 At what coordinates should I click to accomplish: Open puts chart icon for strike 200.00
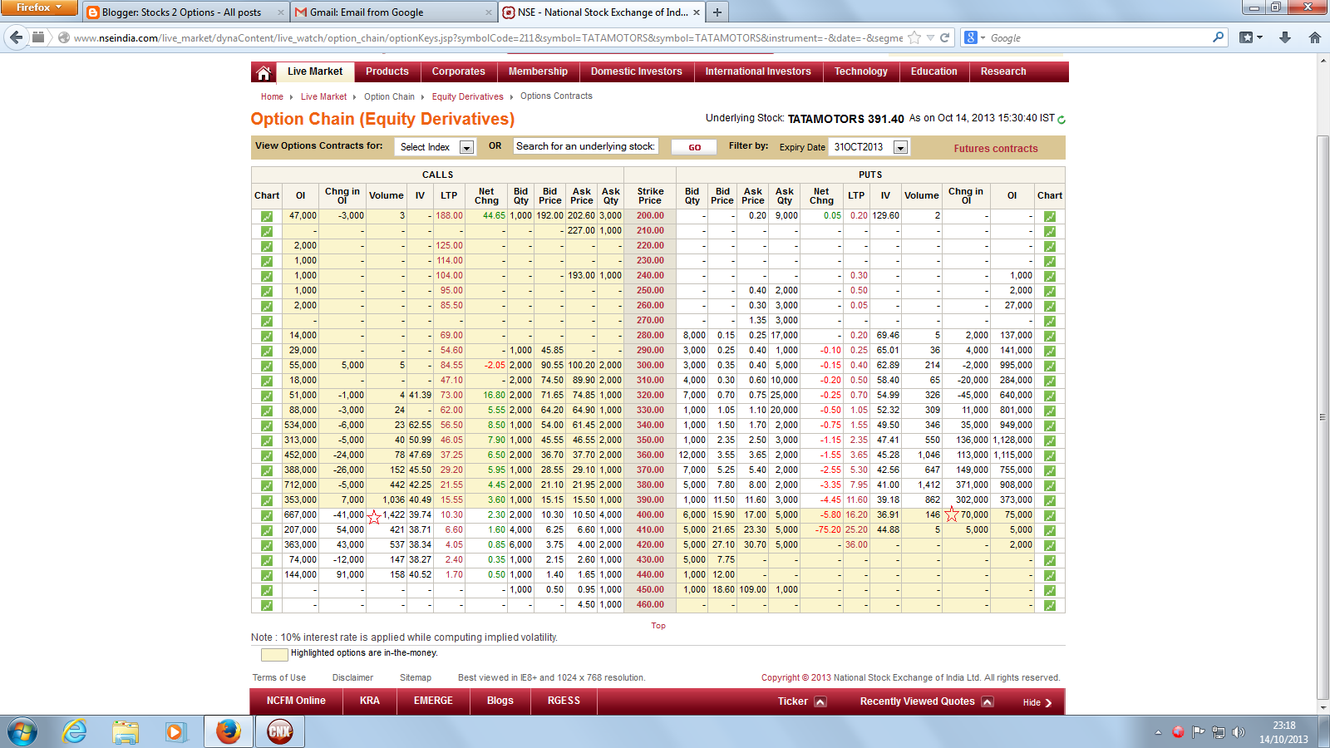1050,216
